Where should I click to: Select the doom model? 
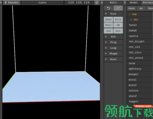pos(140,63)
